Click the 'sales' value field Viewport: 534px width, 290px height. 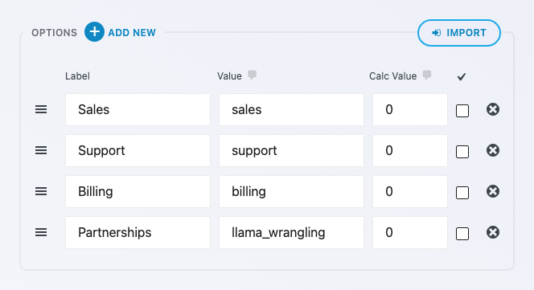pyautogui.click(x=291, y=109)
